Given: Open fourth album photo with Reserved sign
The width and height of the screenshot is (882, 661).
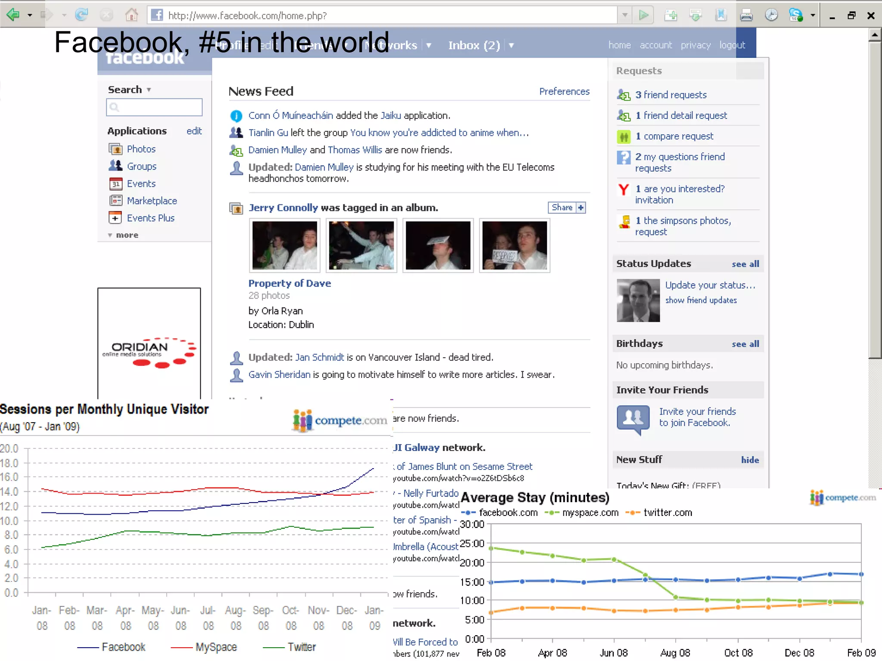Looking at the screenshot, I should (x=515, y=245).
